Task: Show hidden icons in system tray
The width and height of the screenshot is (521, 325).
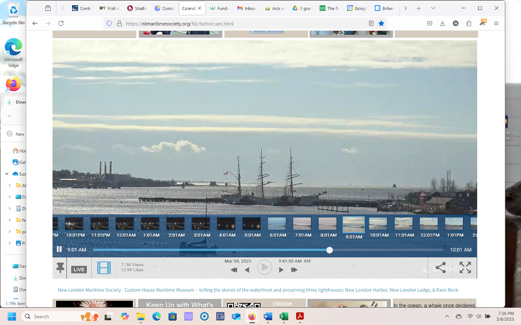Action: click(447, 316)
